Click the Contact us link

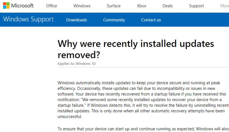coord(151,20)
